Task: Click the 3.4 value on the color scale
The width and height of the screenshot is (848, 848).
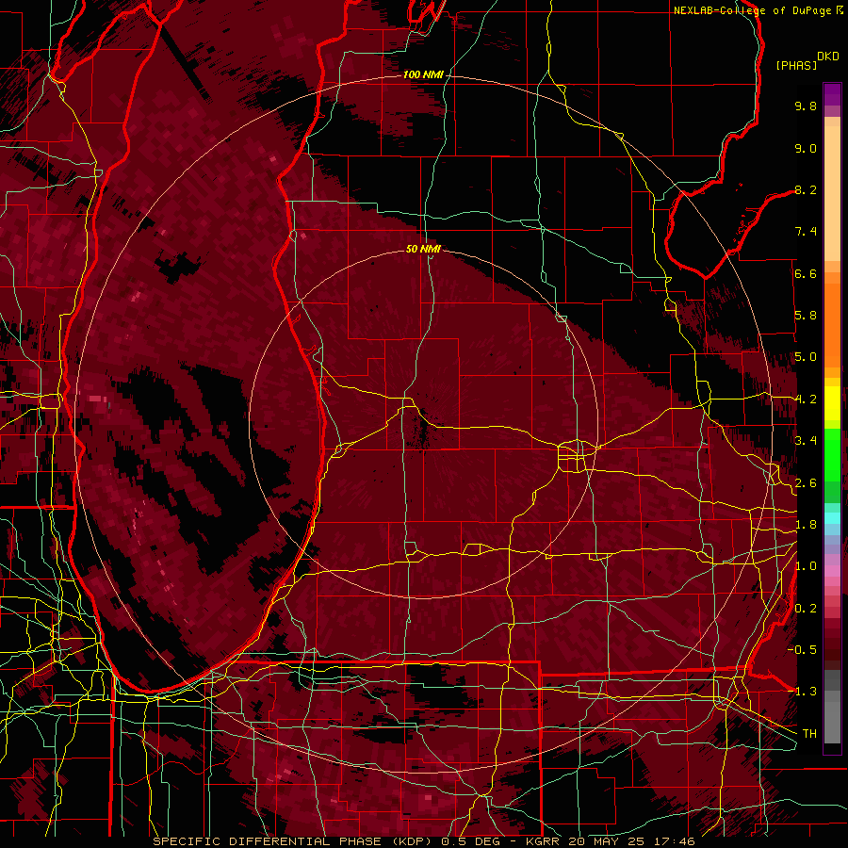Action: [x=806, y=441]
